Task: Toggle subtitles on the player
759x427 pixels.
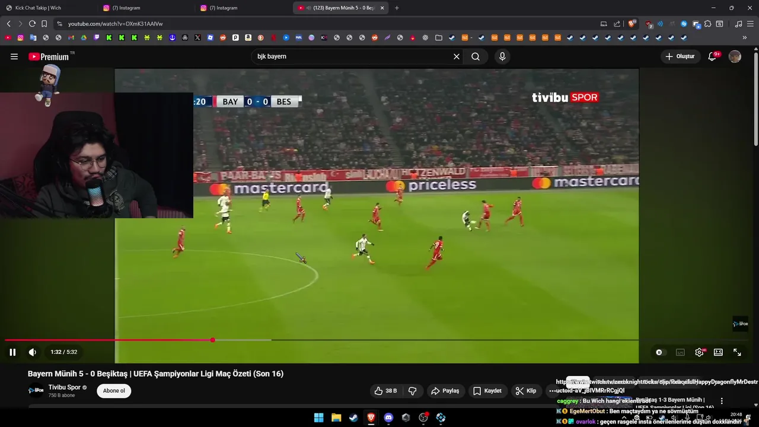Action: [680, 352]
